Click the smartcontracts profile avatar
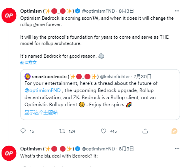184x167 pixels. 28,77
